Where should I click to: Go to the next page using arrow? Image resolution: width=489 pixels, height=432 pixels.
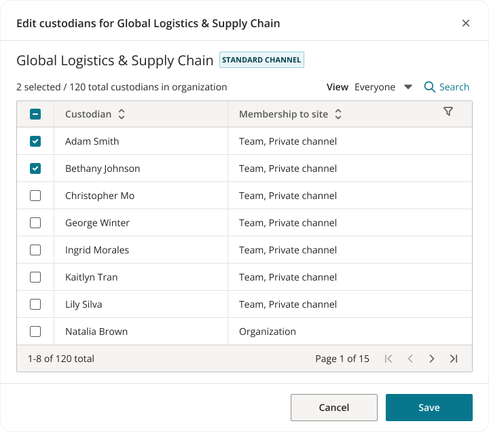click(431, 359)
